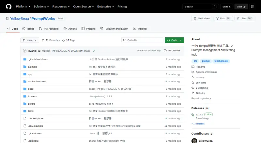
Task: Expand the Open Source menu
Action: pos(84,6)
